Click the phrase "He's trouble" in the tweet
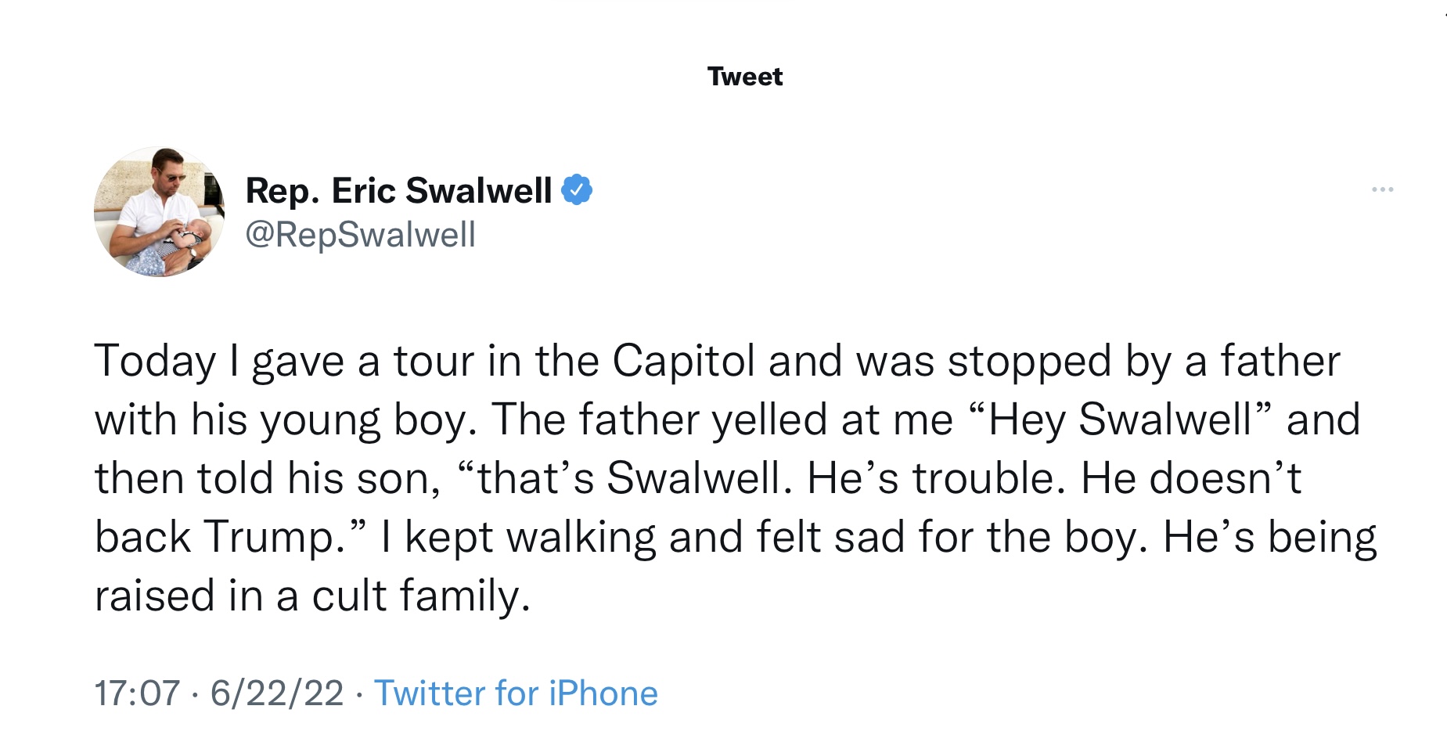The image size is (1447, 731). click(x=935, y=478)
